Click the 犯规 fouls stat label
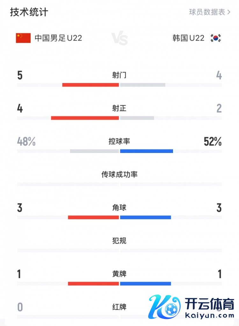The image size is (239, 326). [x=119, y=241]
